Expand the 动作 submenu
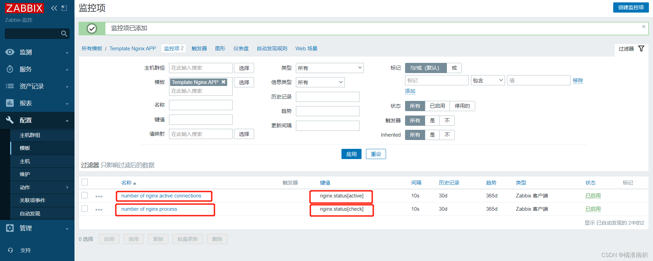Screen dimensions: 653x261 pyautogui.click(x=67, y=187)
